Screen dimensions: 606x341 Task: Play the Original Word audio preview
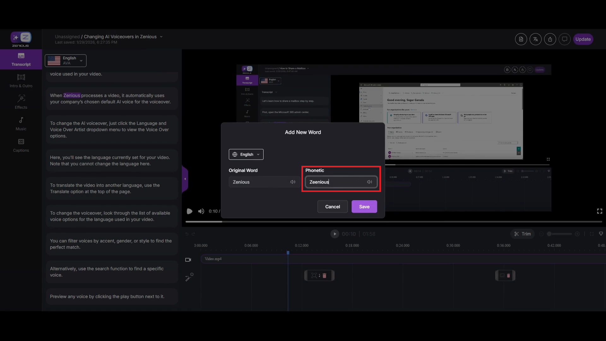pyautogui.click(x=293, y=182)
